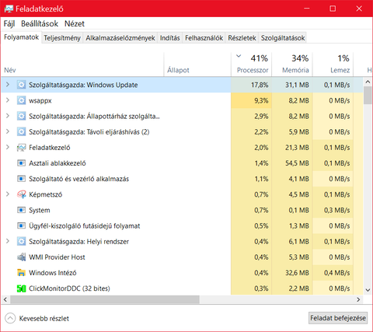Viewport: 373px width, 332px height.
Task: Switch to the Részletek tab
Action: point(242,38)
